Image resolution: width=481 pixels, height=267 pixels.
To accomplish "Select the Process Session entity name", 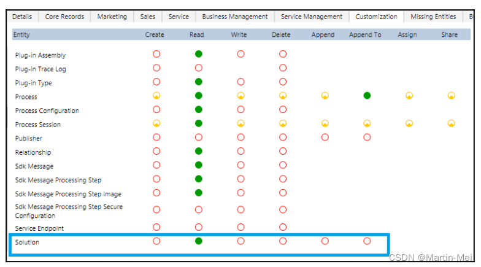I will [x=38, y=125].
